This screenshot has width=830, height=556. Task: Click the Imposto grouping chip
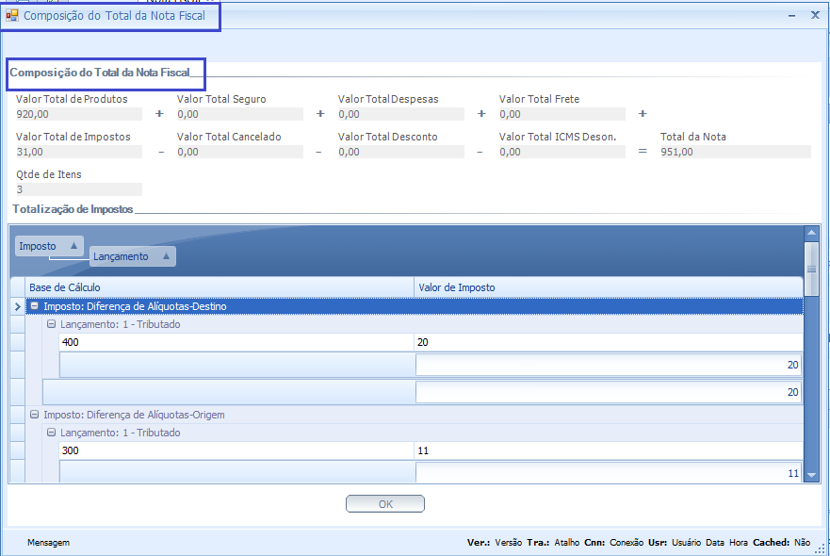coord(39,246)
